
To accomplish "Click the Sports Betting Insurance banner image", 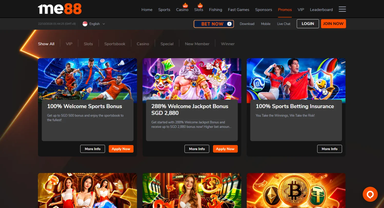I will click(296, 79).
